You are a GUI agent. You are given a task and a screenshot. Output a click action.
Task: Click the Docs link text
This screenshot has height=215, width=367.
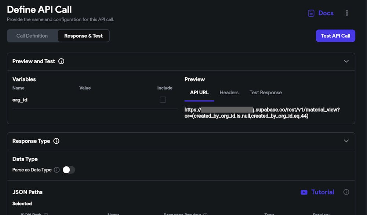(326, 13)
